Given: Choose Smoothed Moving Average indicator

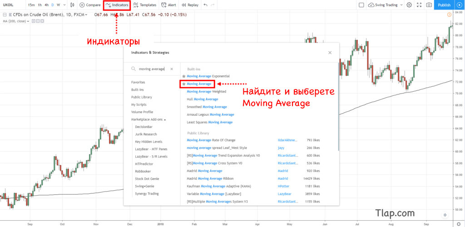Looking at the screenshot, I should click(x=207, y=107).
